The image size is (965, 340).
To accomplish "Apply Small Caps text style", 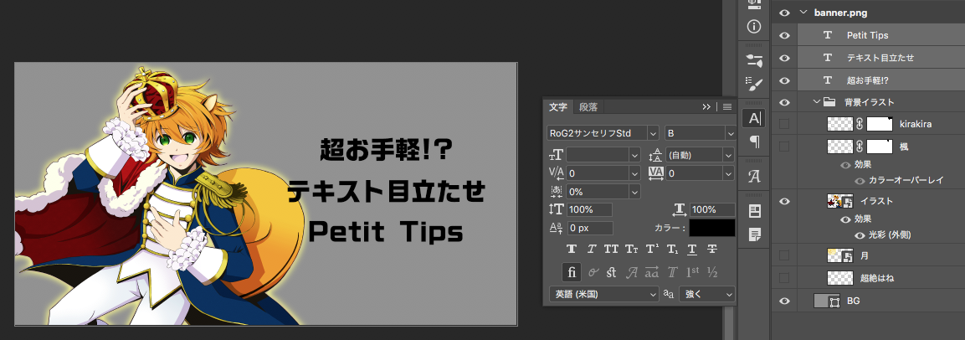I will pos(631,249).
